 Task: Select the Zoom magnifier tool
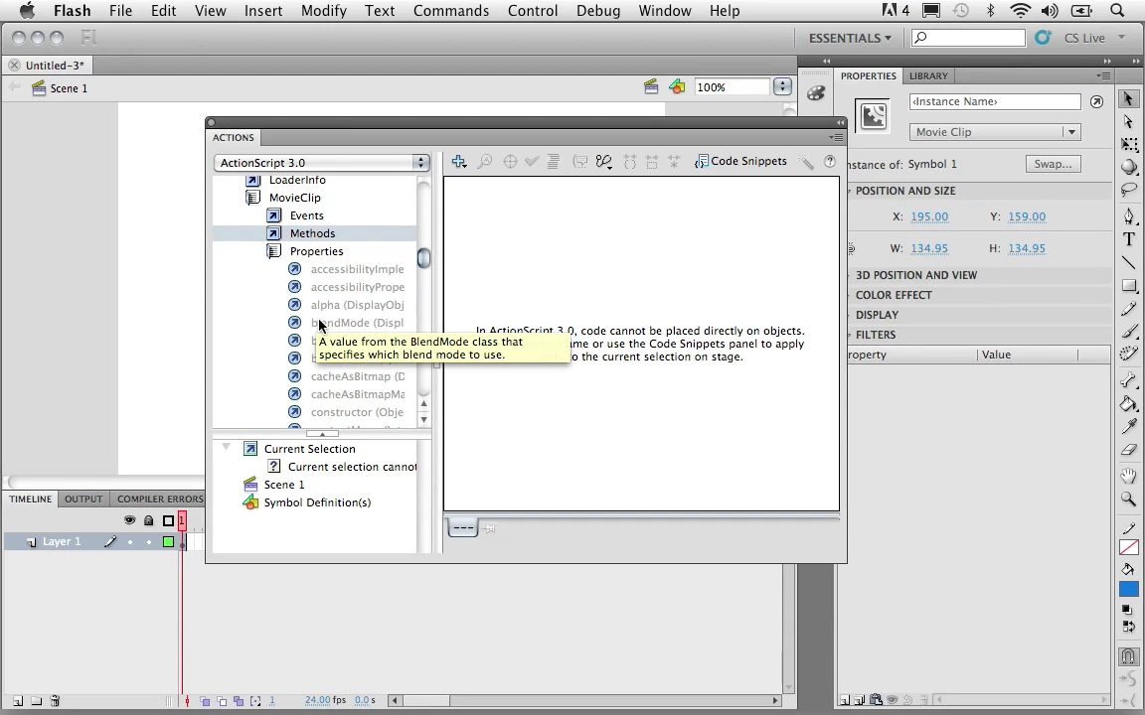coord(1128,500)
